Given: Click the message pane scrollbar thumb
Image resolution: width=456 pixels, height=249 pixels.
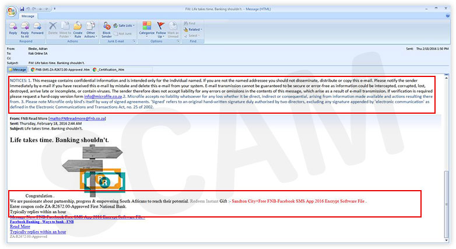Looking at the screenshot, I should pyautogui.click(x=447, y=205).
